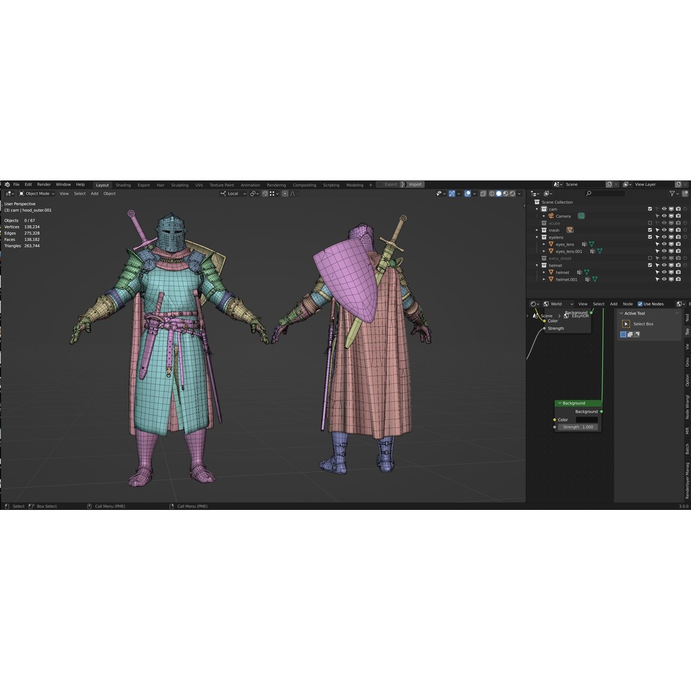
Task: Click the camera data icon beside Camera
Action: tap(581, 216)
